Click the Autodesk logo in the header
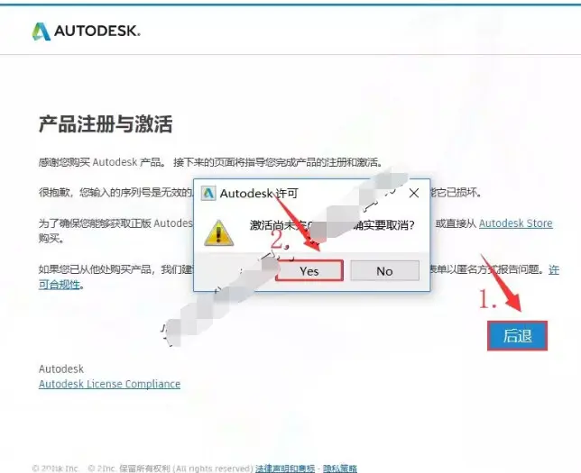Viewport: 581px width, 473px height. (86, 32)
